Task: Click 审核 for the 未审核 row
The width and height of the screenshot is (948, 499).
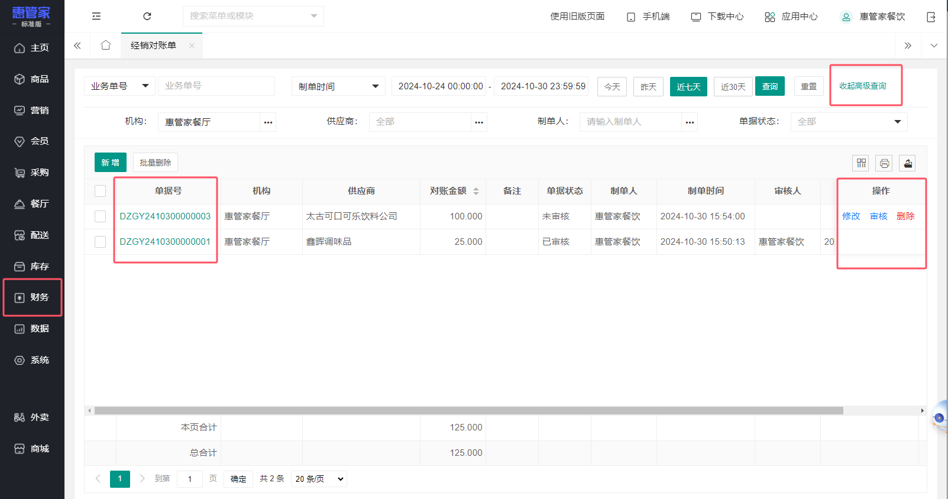Action: click(x=879, y=216)
